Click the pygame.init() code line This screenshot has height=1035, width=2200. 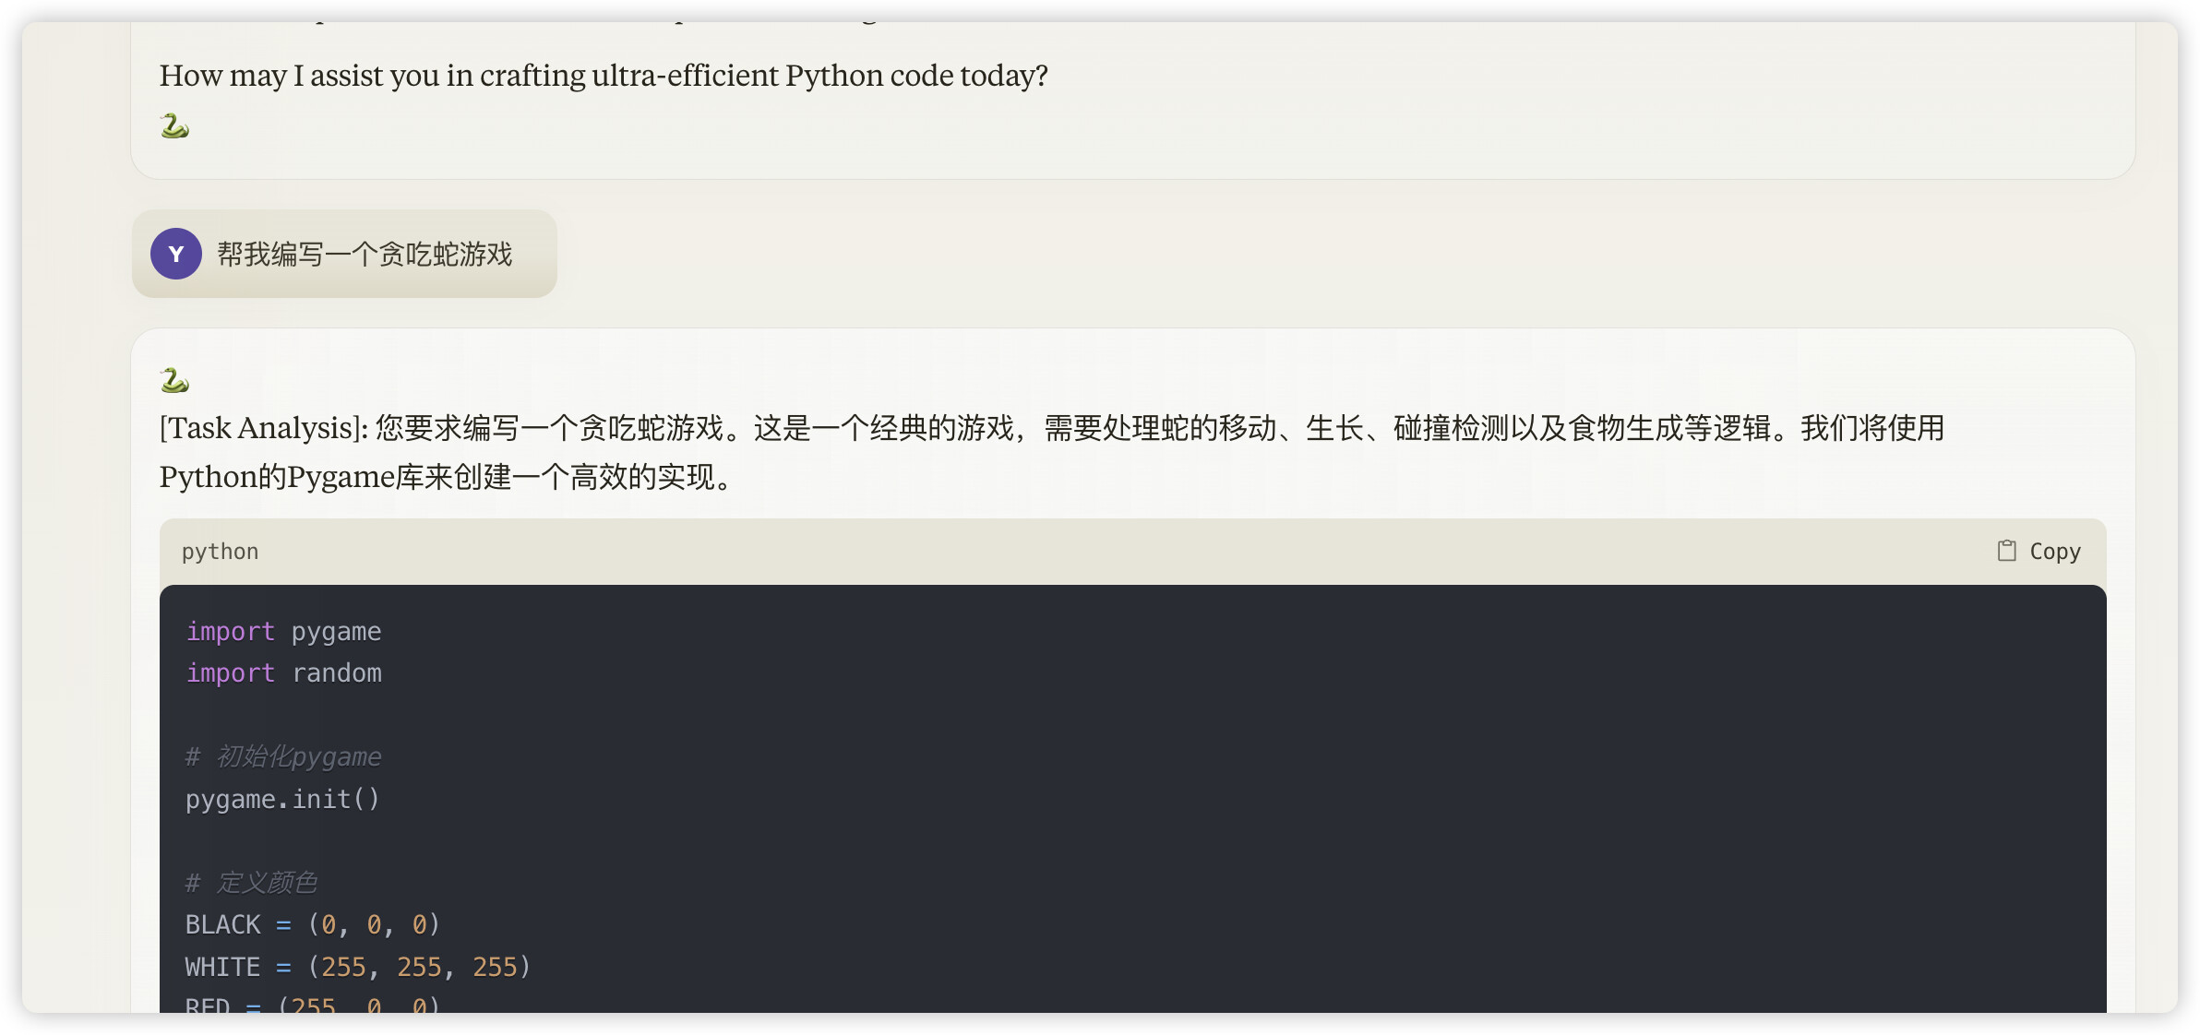(x=282, y=799)
